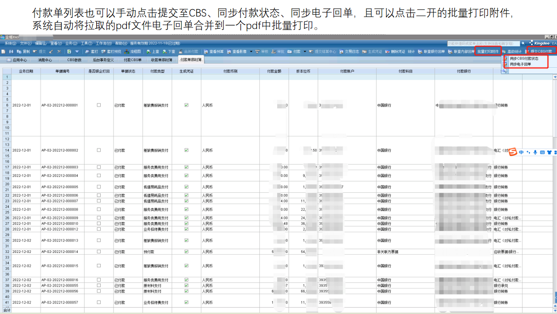Expand the dropdown arrow after 付款

click(x=305, y=51)
